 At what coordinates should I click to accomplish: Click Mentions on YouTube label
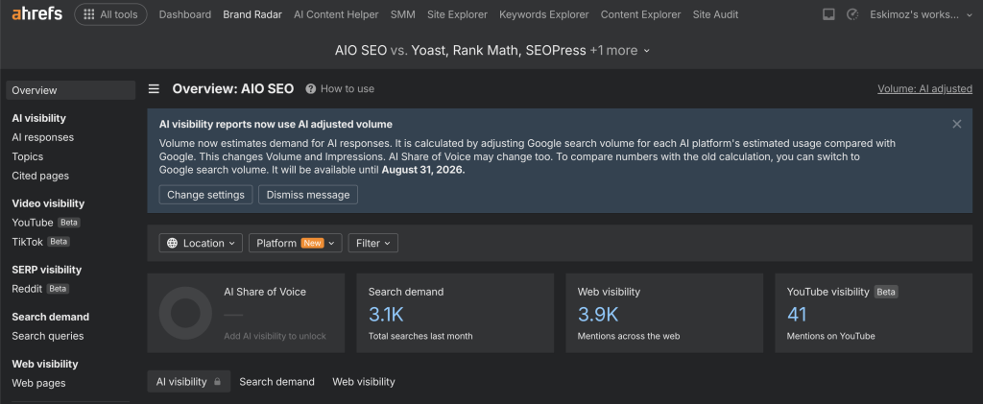(830, 336)
